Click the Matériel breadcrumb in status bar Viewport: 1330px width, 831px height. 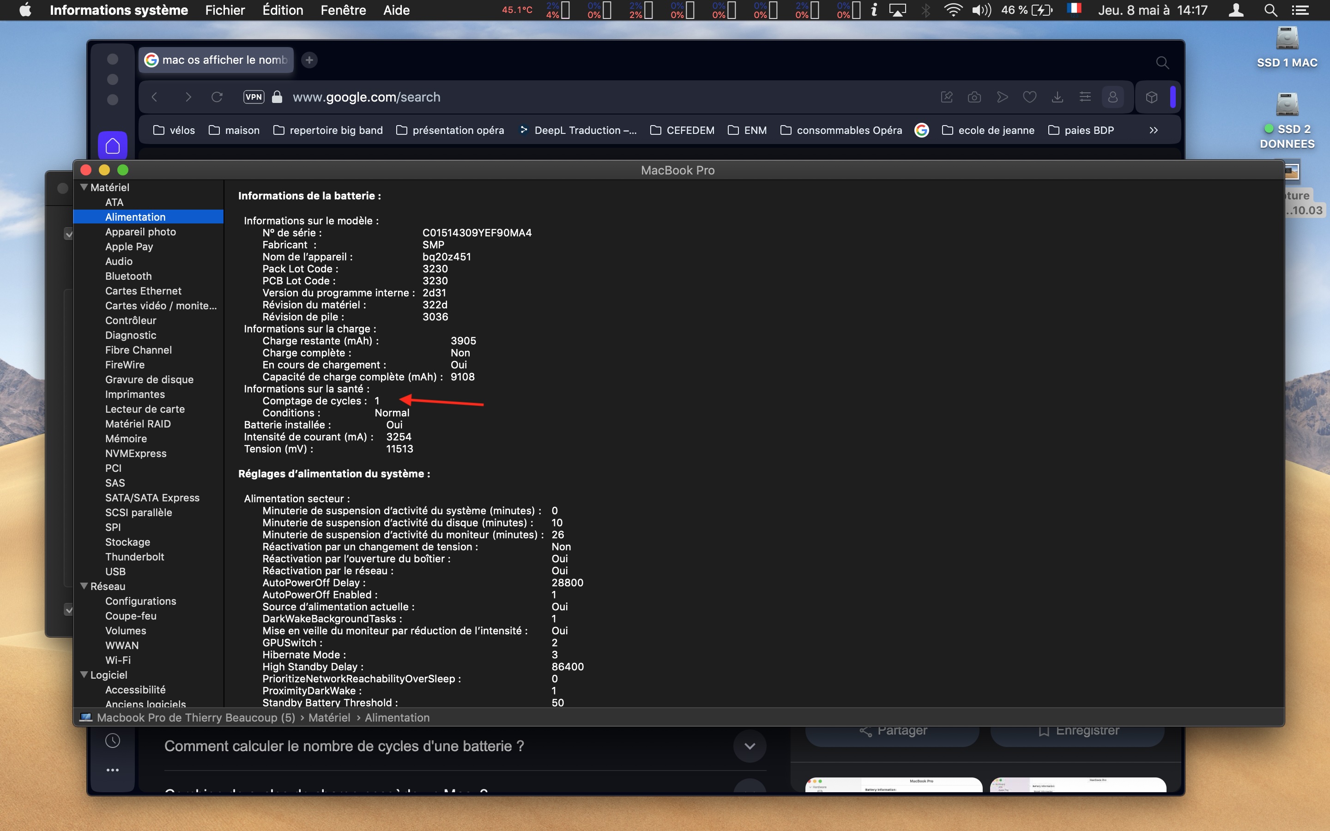click(329, 718)
